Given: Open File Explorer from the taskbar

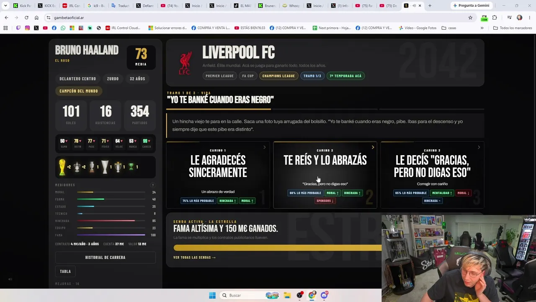Looking at the screenshot, I should pyautogui.click(x=287, y=295).
